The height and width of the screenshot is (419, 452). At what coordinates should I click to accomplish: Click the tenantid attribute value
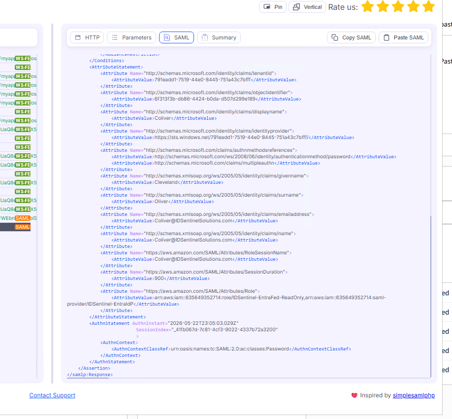point(202,80)
